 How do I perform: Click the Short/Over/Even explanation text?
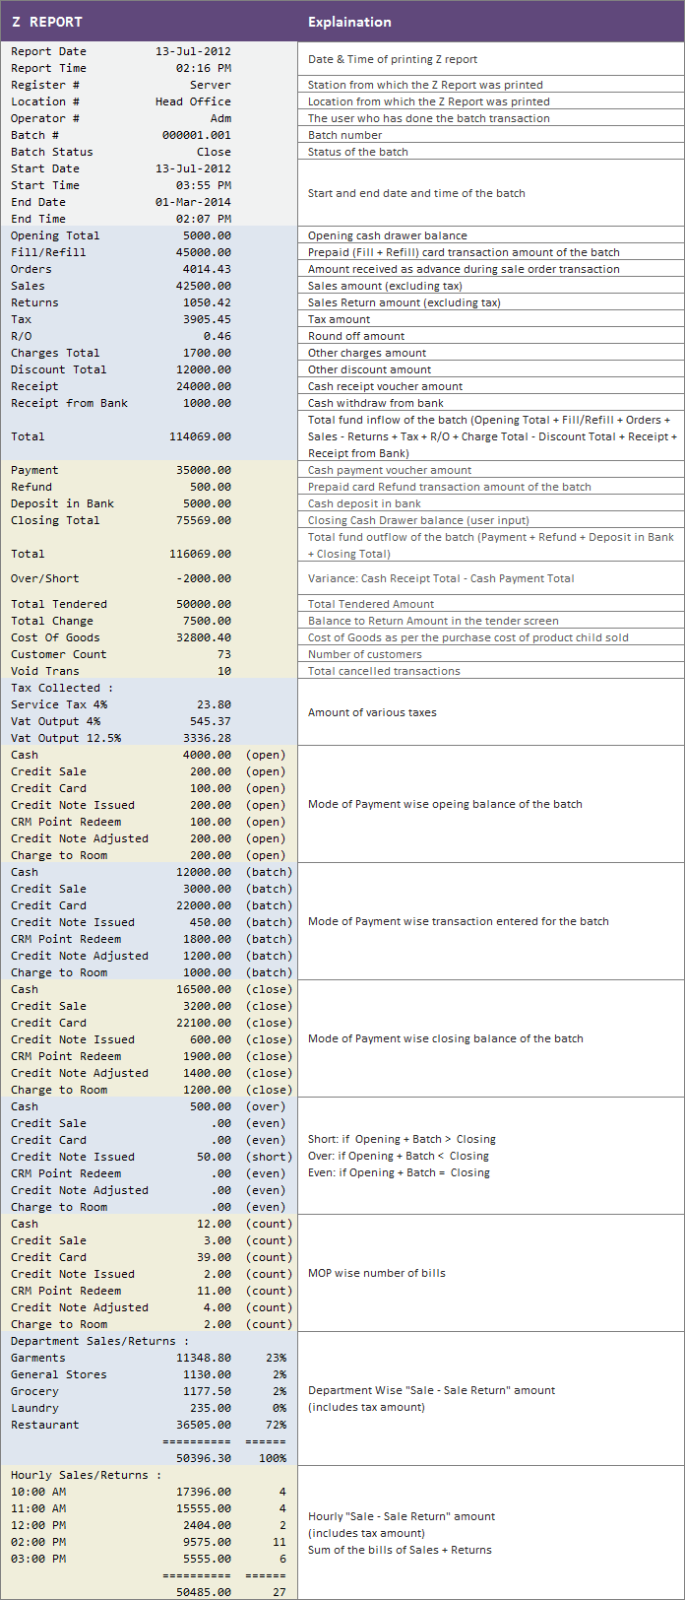(402, 1156)
